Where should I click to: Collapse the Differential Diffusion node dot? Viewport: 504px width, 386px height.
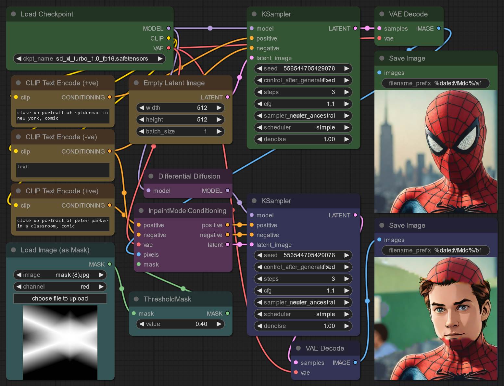pos(151,176)
